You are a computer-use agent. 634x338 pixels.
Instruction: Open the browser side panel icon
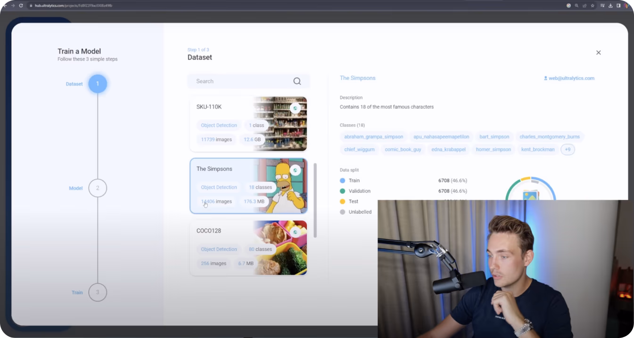(618, 6)
